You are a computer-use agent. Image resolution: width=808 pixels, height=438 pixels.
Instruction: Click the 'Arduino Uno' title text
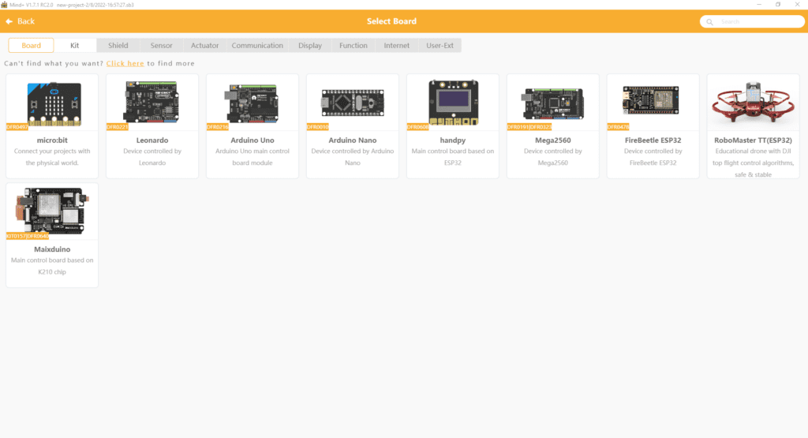pyautogui.click(x=252, y=140)
